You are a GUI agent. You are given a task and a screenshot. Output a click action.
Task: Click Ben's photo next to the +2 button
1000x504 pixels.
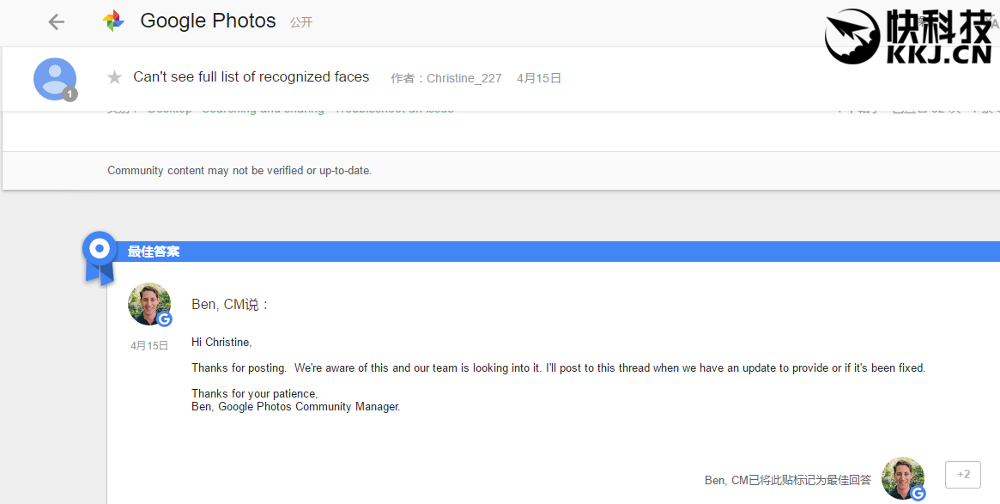[x=902, y=477]
